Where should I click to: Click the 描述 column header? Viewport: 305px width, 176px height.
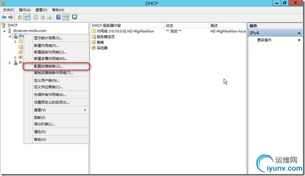(227, 25)
